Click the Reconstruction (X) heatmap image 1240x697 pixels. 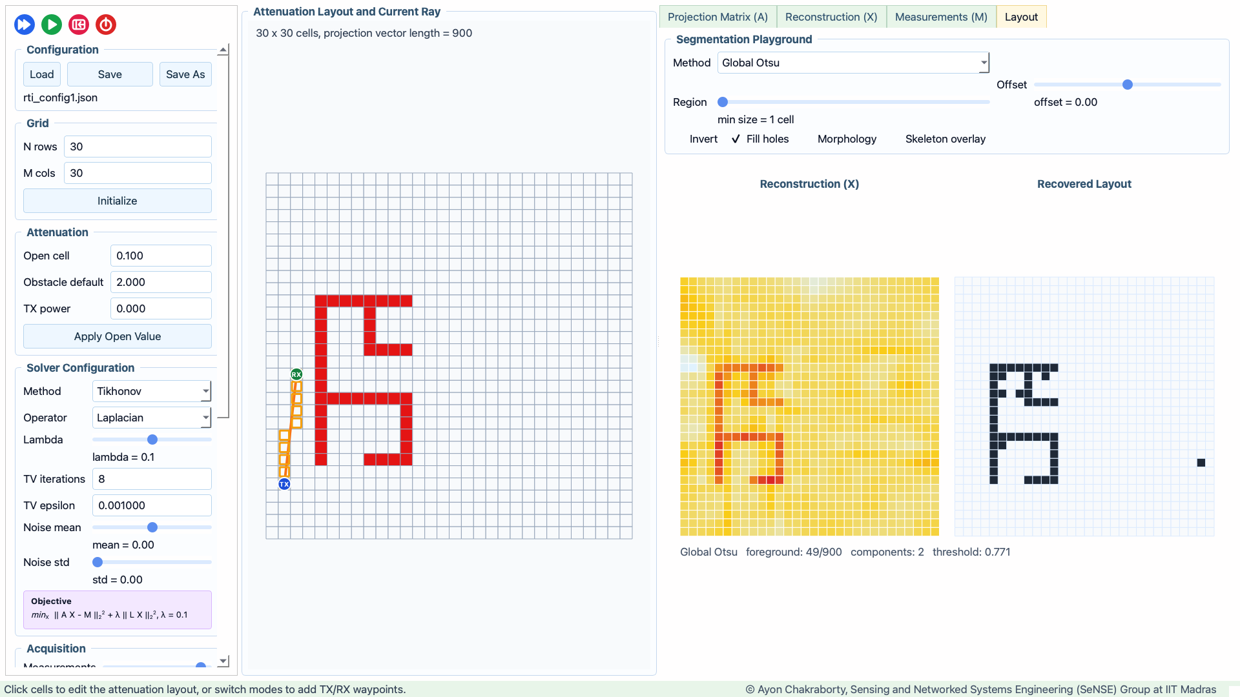click(809, 407)
